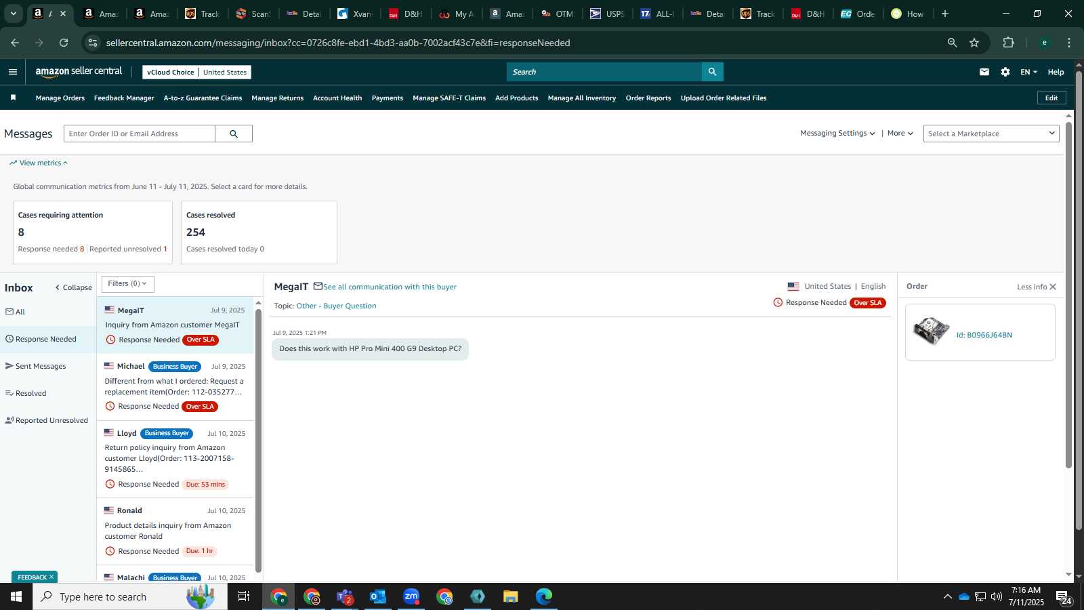Open the Select a Marketplace combo box

click(x=991, y=134)
